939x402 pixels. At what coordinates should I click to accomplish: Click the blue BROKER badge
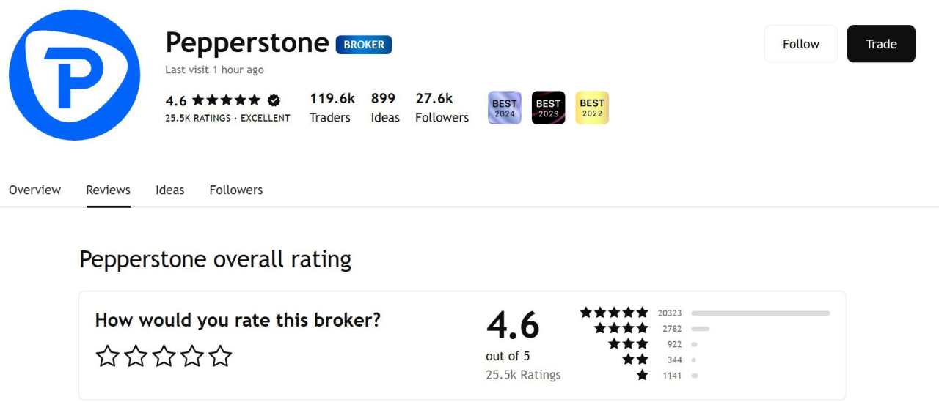364,45
